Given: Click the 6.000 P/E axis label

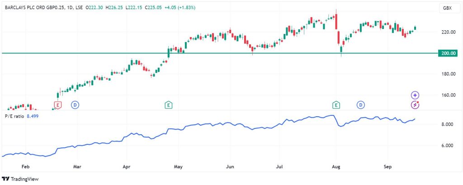Looking at the screenshot, I should click(x=447, y=146).
